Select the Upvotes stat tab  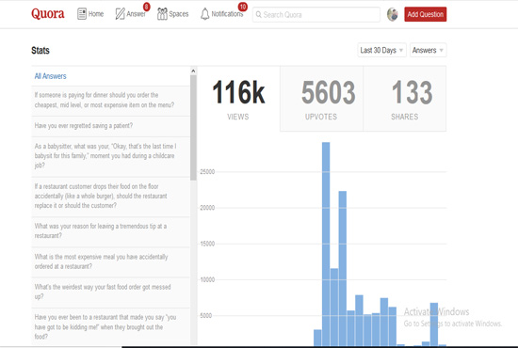click(321, 99)
